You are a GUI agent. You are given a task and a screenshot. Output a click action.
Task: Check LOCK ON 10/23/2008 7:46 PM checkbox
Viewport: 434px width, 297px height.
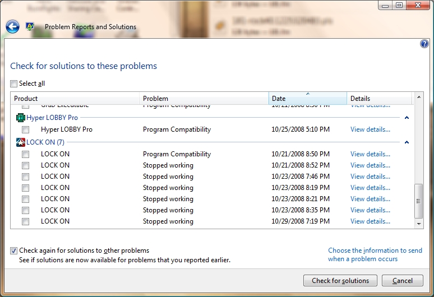(25, 177)
